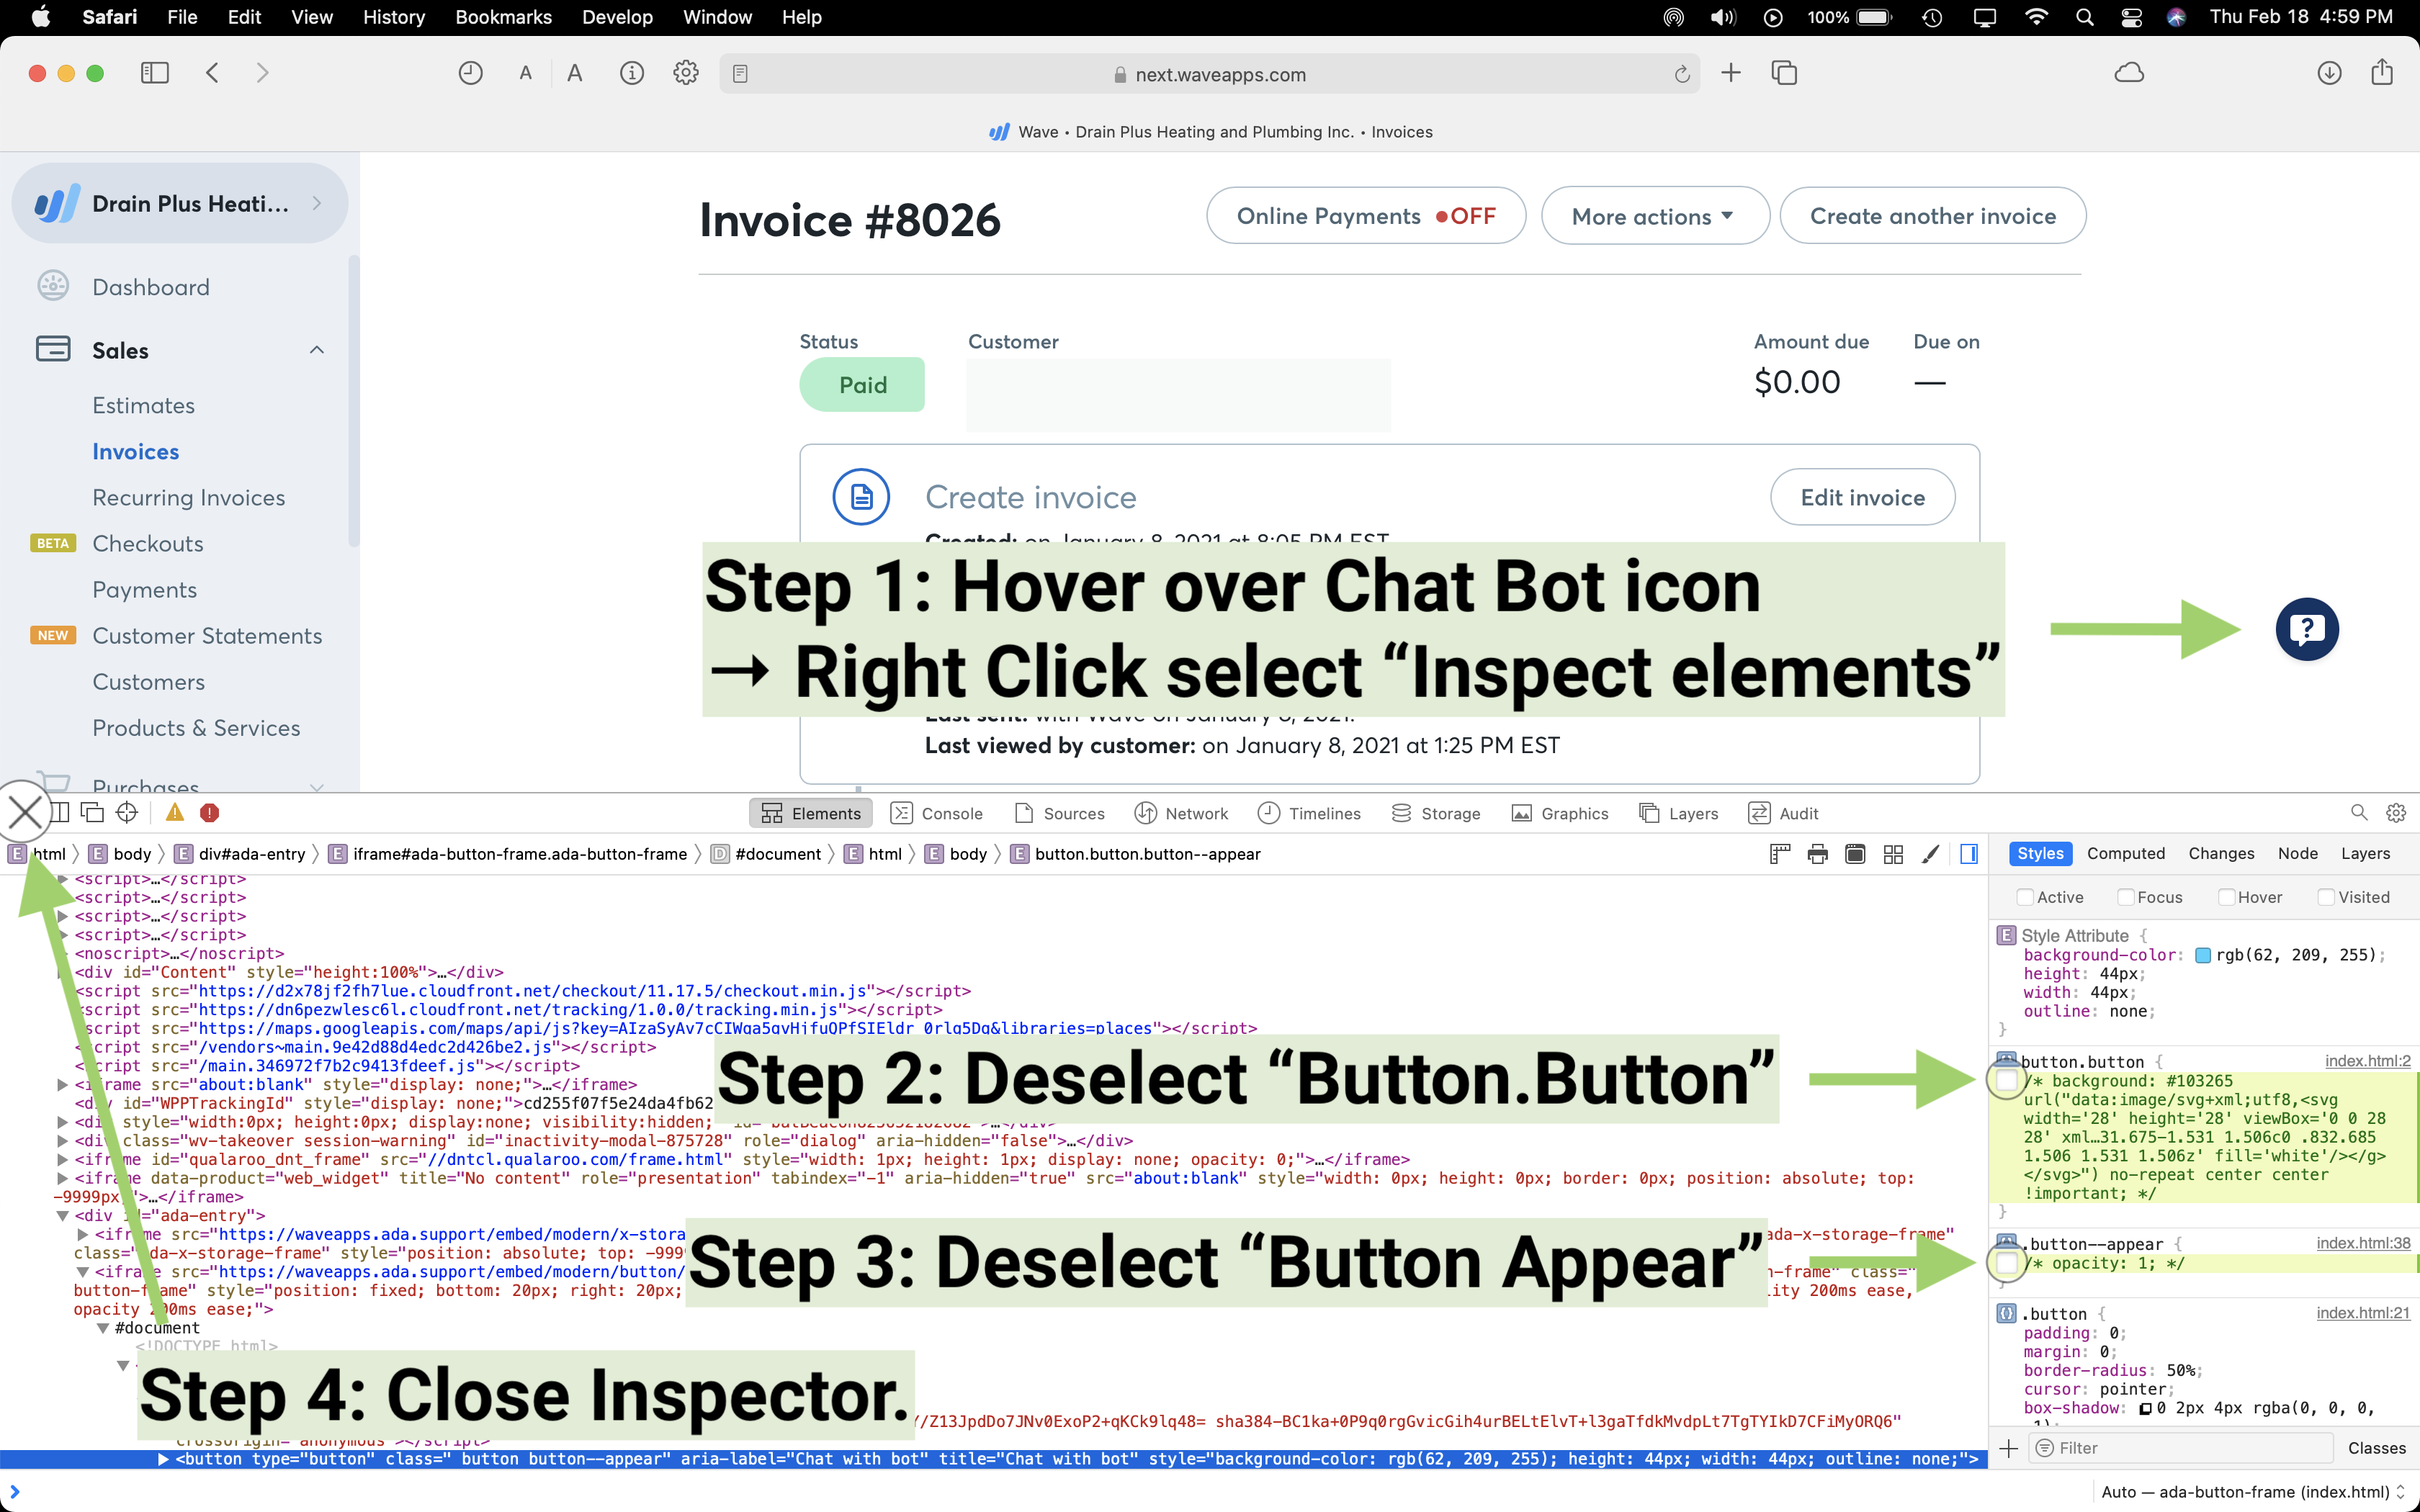
Task: Click Create another invoice button
Action: [1933, 215]
